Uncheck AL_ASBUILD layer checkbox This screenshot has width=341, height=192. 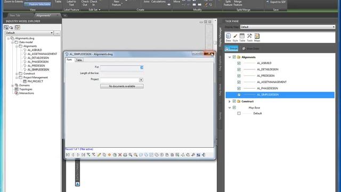tap(239, 63)
